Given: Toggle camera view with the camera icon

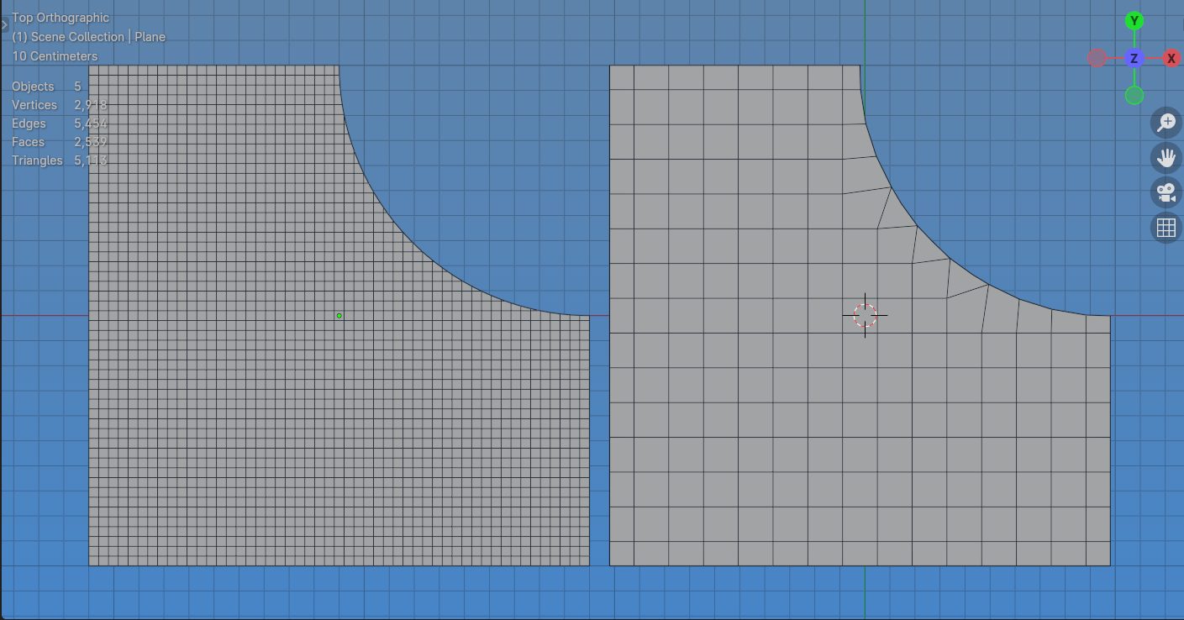Looking at the screenshot, I should pyautogui.click(x=1166, y=192).
